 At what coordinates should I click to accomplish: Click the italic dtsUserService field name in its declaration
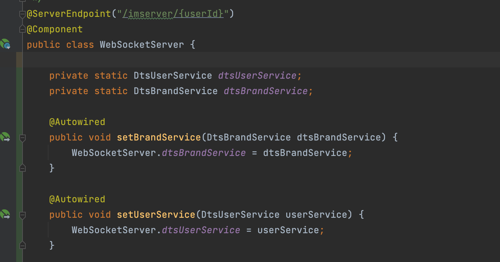[257, 76]
